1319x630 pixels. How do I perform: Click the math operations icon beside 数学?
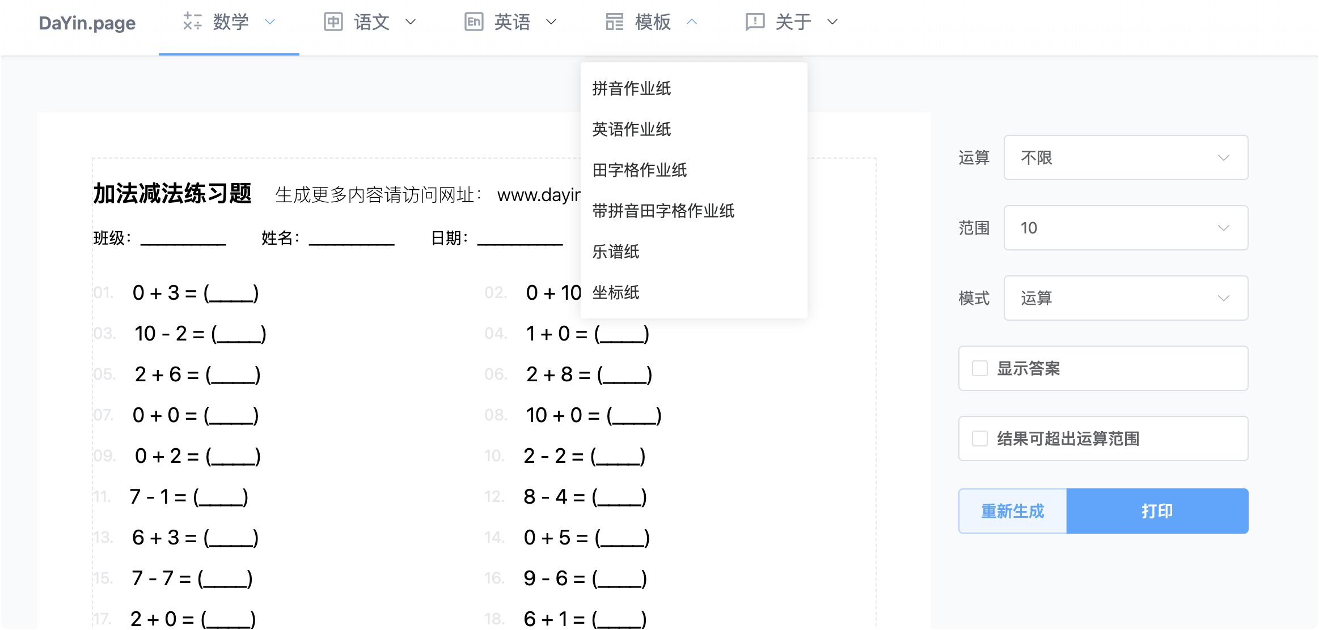coord(192,22)
